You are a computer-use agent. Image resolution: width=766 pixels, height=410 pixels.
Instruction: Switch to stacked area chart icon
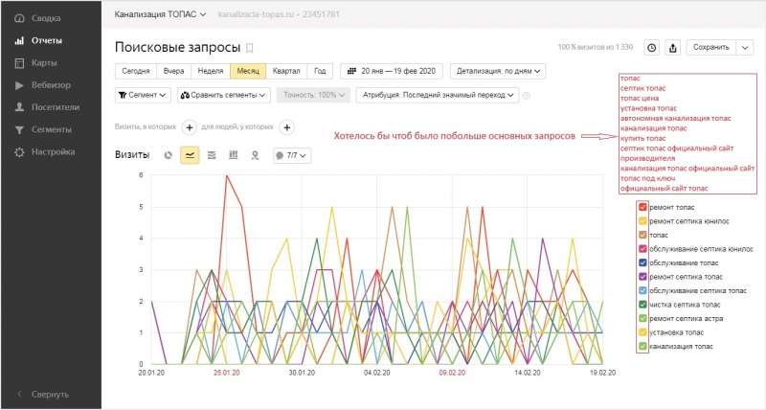pyautogui.click(x=211, y=154)
